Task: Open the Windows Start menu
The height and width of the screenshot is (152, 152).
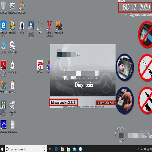Action: coord(2,149)
